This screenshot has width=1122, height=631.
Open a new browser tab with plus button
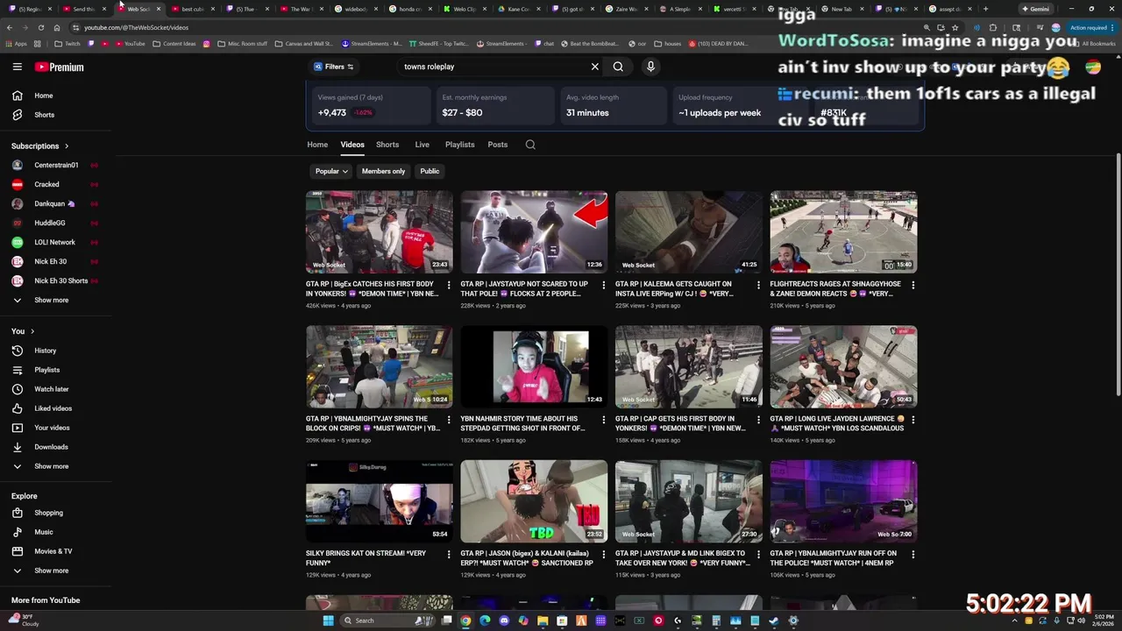(985, 9)
